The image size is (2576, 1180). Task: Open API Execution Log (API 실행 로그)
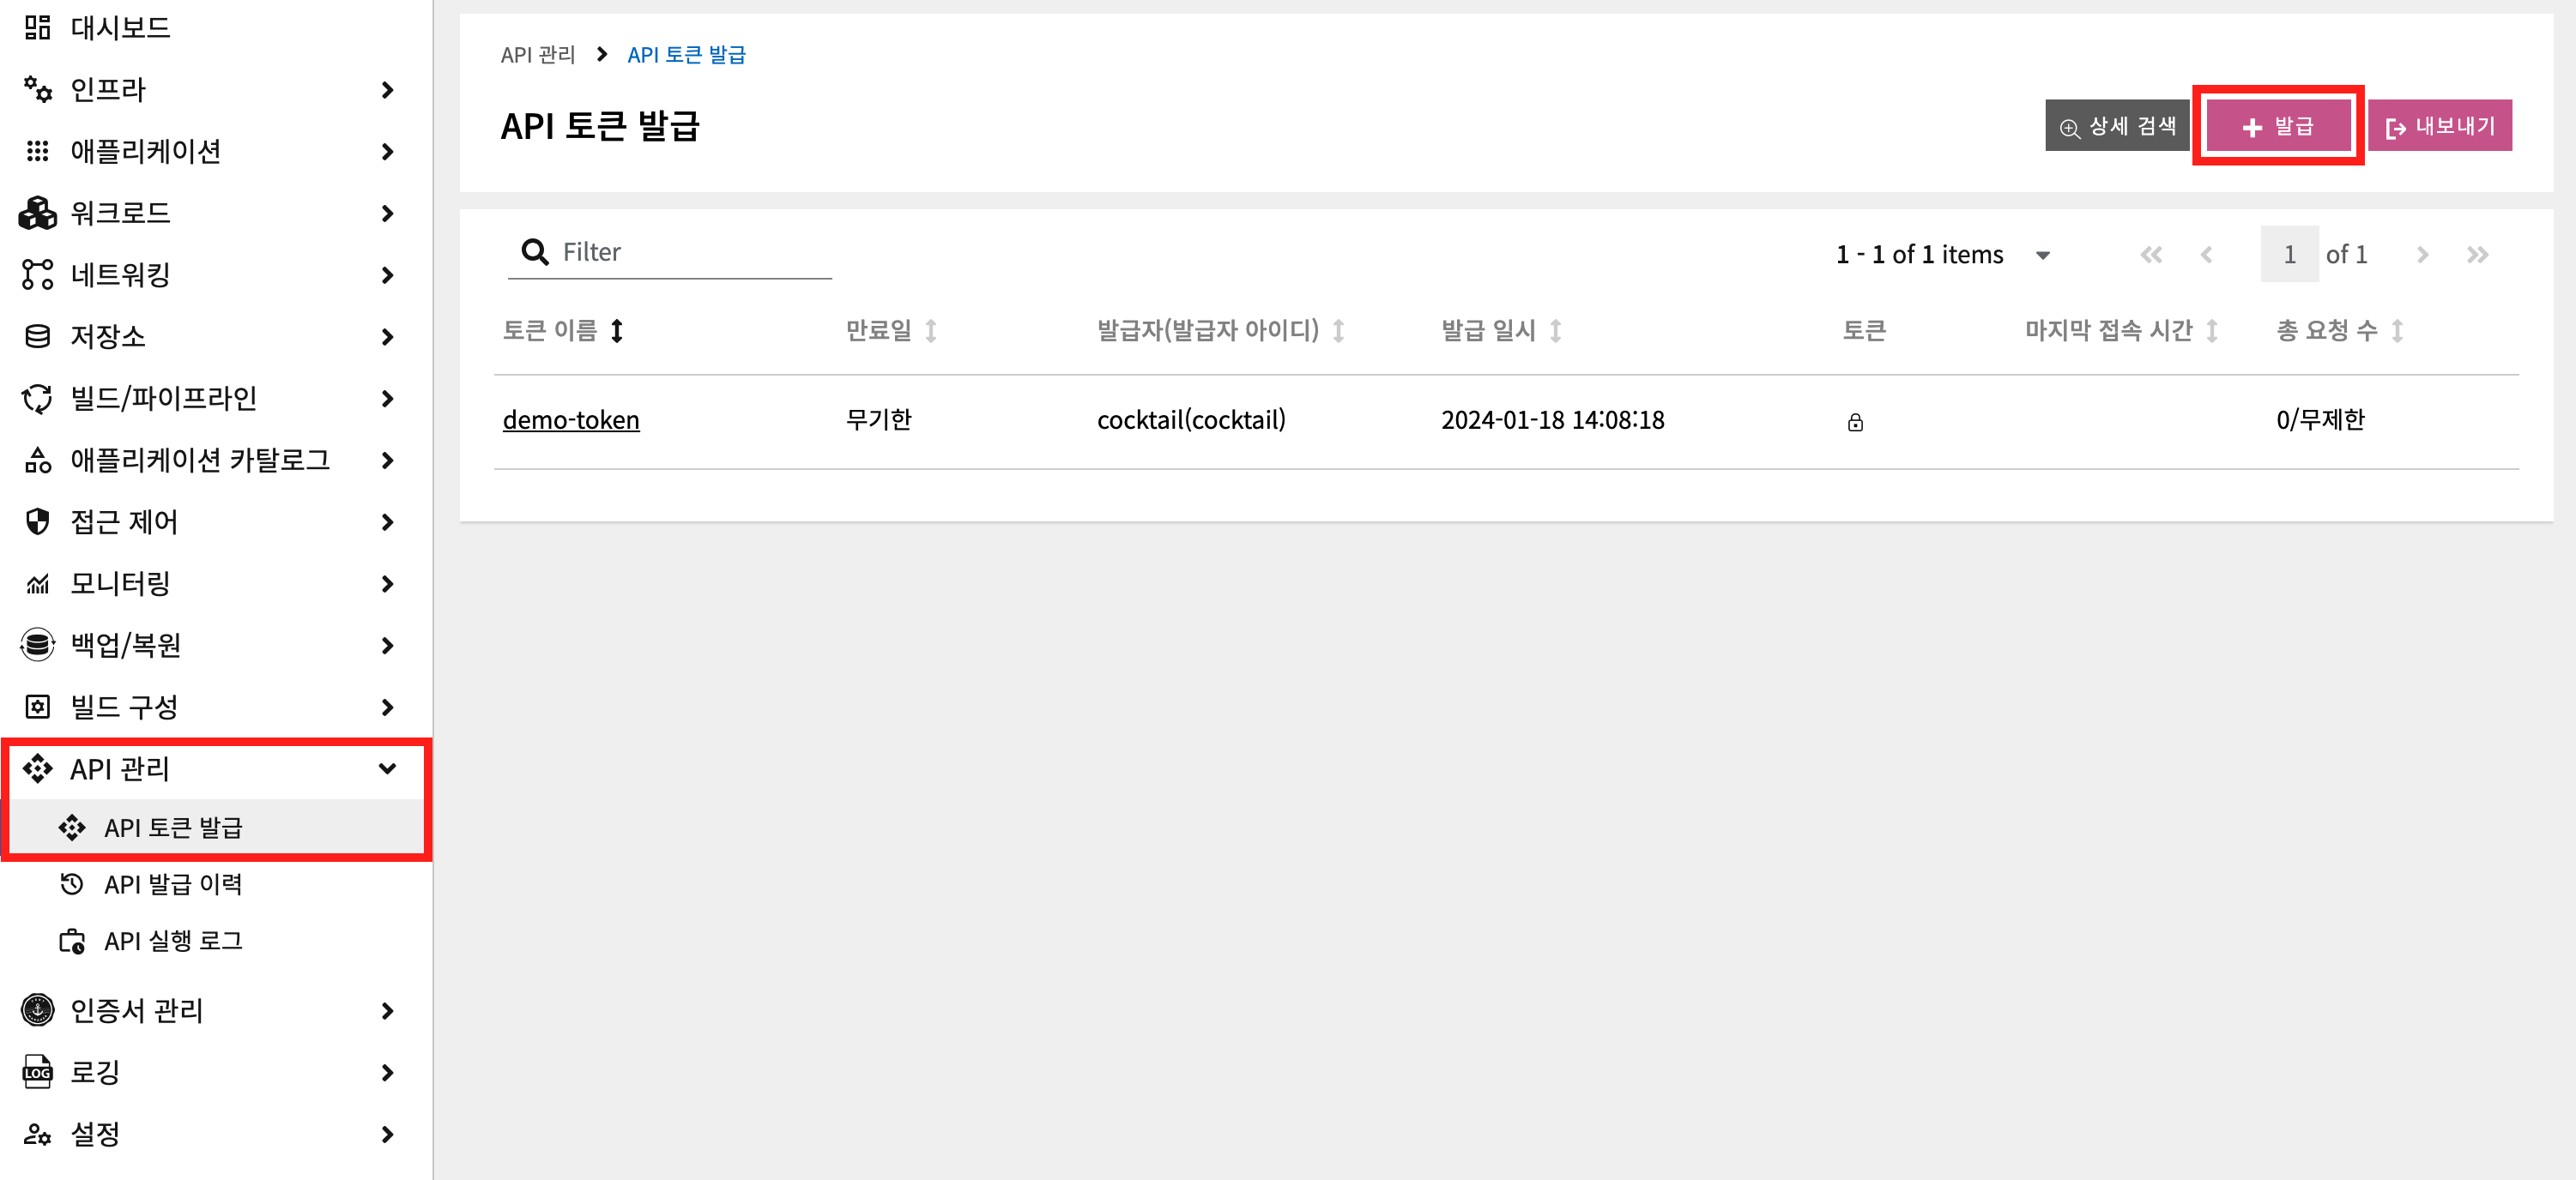(173, 942)
